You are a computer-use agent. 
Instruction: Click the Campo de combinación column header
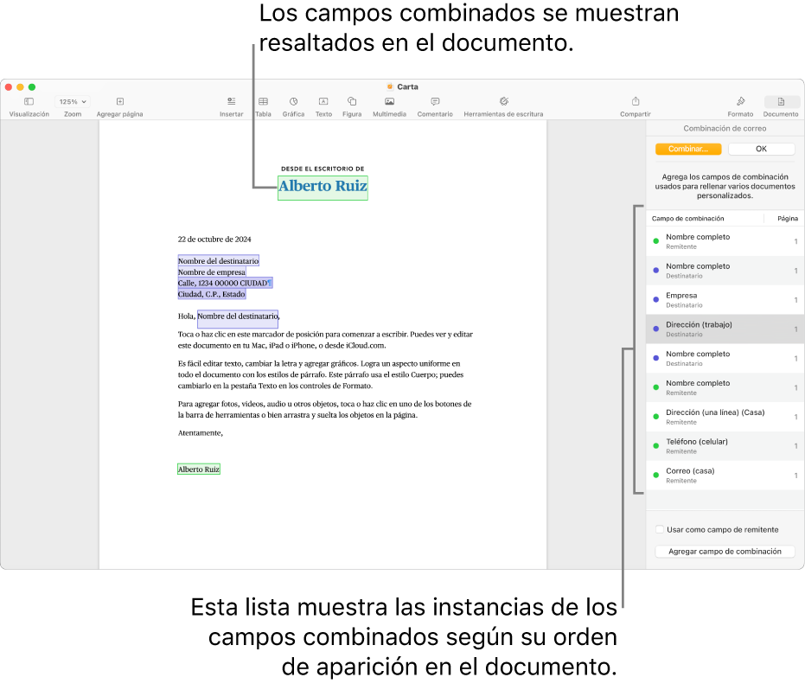pos(688,219)
